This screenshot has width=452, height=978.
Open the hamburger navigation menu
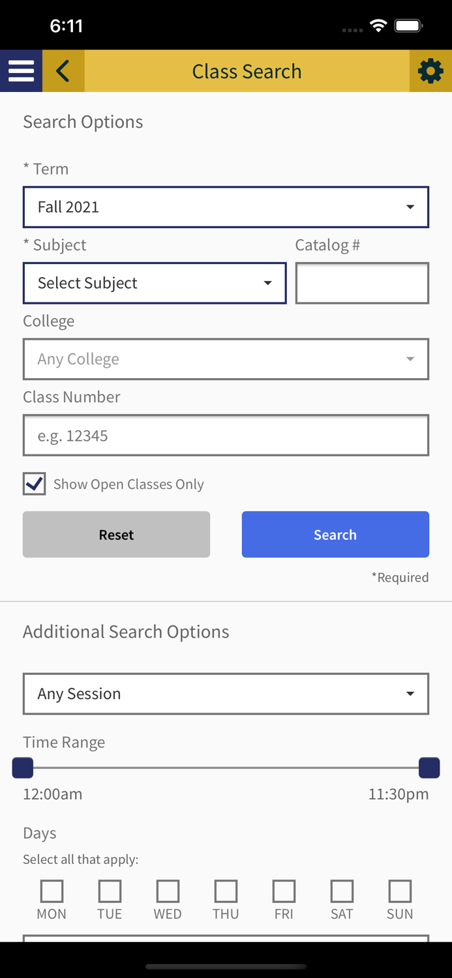tap(21, 70)
